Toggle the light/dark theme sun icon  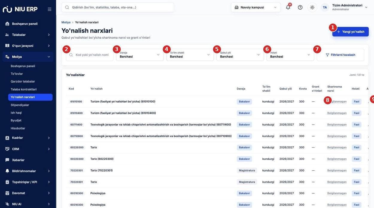click(x=312, y=7)
